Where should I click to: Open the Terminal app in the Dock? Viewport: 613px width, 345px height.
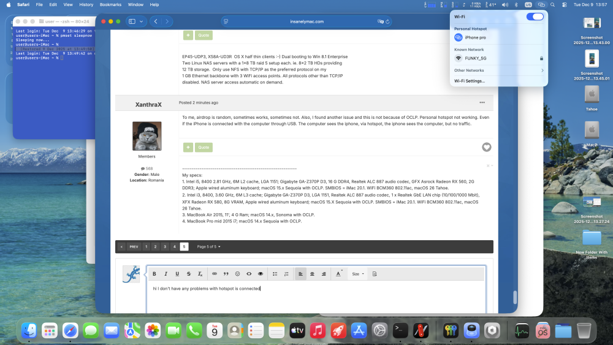(x=400, y=330)
